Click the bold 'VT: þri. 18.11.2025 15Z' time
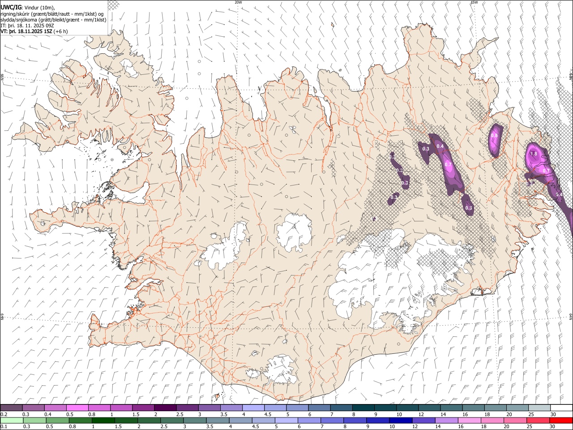 [x=26, y=31]
